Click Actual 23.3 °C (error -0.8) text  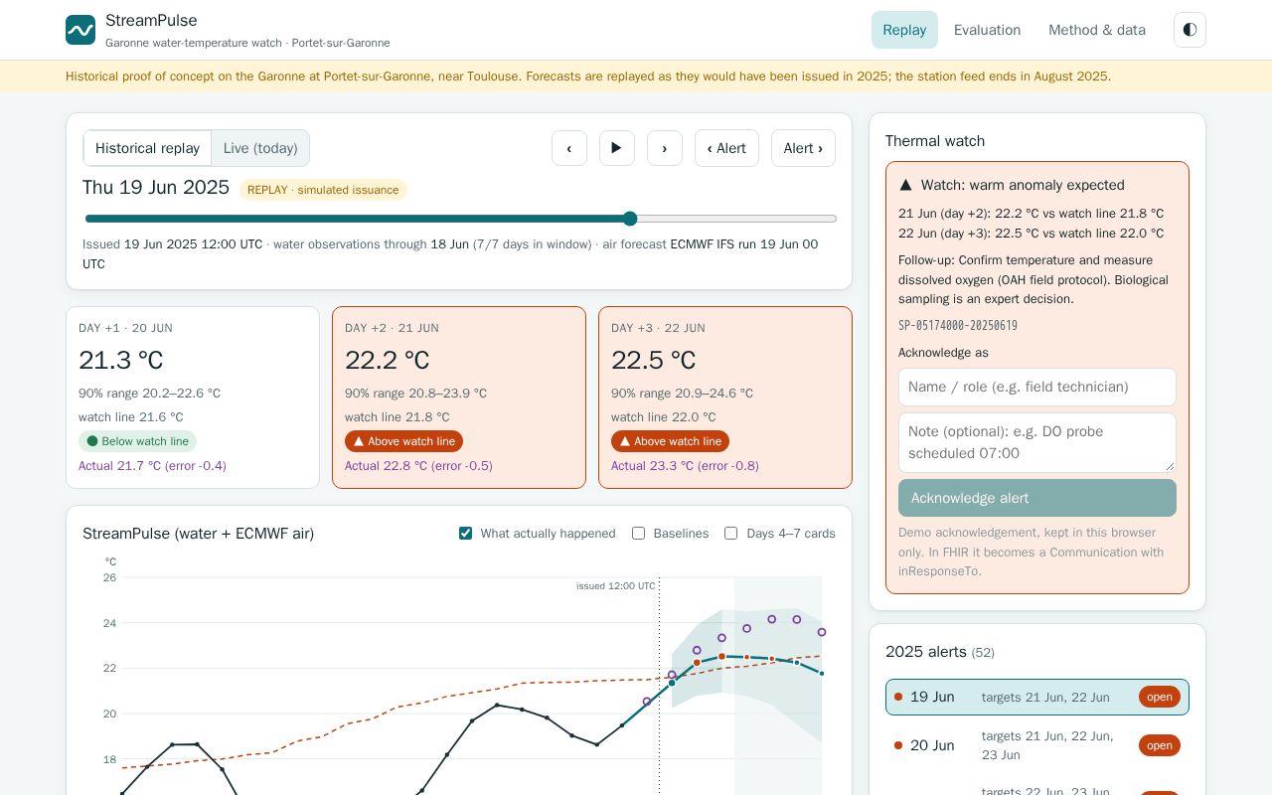685,466
